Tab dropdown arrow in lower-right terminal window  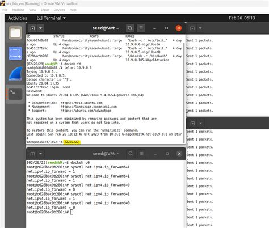200,123
